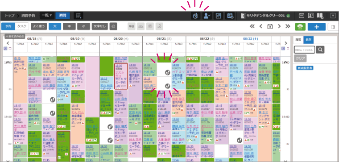Select the 予約 mode toggle
339x162 pixels.
pyautogui.click(x=8, y=26)
